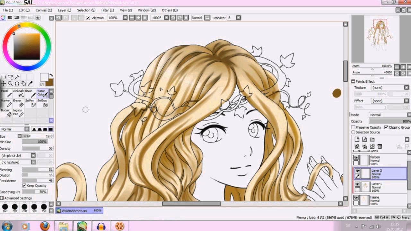The height and width of the screenshot is (231, 411).
Task: Open the File menu
Action: pyautogui.click(x=7, y=10)
